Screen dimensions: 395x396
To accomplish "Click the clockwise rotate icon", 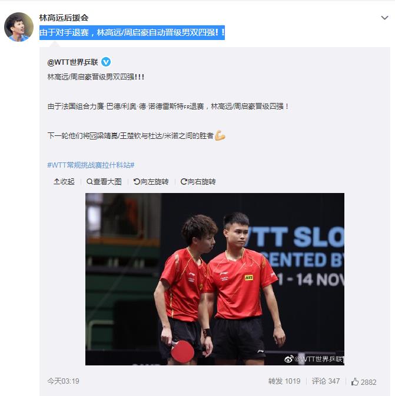I will pos(184,181).
